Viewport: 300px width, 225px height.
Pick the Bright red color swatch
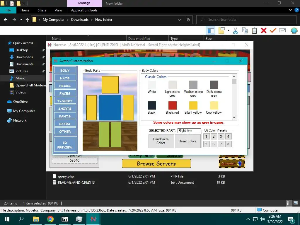(x=172, y=105)
